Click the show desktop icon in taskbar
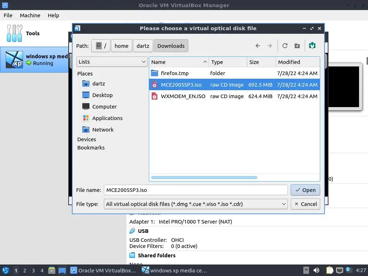 [x=62, y=270]
